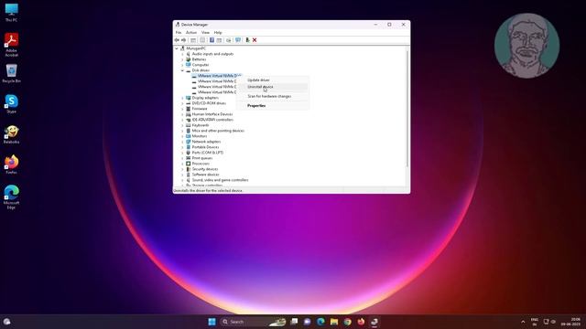Screen dimensions: 586x329
Task: Open Skype desktop icon
Action: 11,103
